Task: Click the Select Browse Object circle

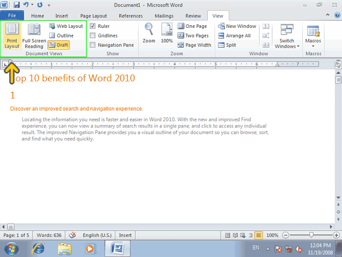Action: 338,212
